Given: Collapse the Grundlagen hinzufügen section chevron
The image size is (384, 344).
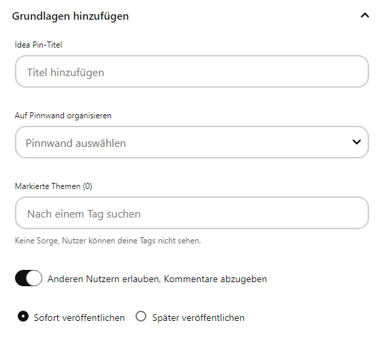Looking at the screenshot, I should tap(365, 16).
